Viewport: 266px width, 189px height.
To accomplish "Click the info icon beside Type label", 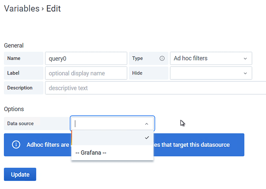I will (162, 58).
